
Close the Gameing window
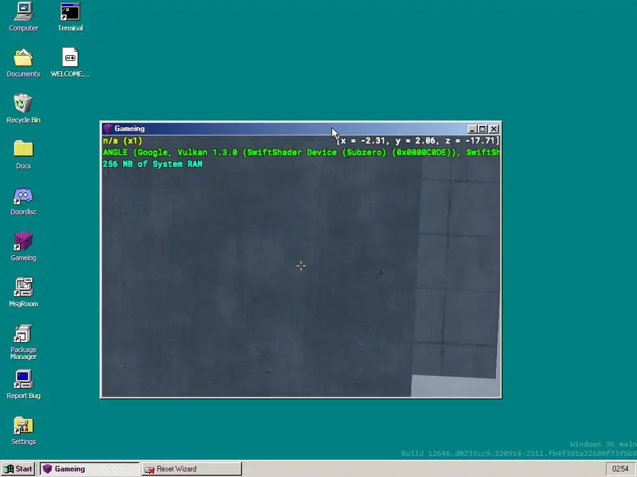[x=493, y=129]
